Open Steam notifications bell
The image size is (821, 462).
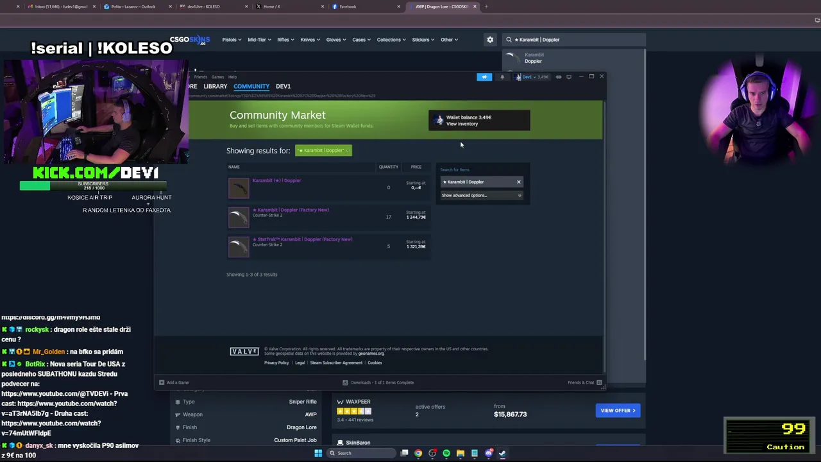[x=502, y=77]
